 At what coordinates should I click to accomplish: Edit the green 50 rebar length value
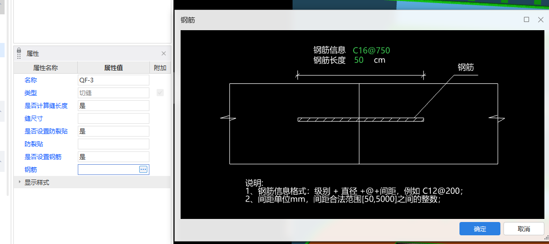tap(359, 60)
